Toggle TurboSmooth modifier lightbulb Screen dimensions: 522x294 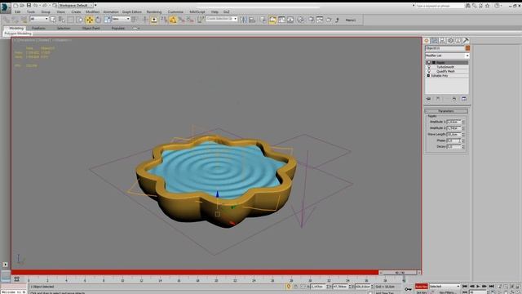[x=429, y=67]
